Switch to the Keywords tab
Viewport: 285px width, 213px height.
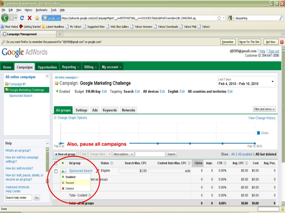[110, 110]
